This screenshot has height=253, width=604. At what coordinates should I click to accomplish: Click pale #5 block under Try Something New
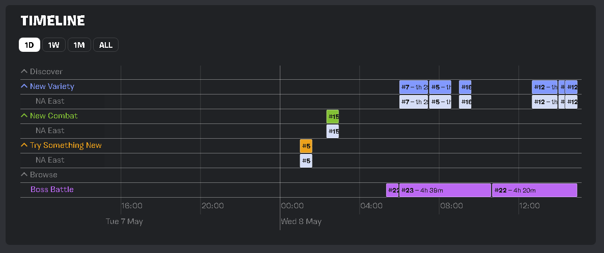306,161
